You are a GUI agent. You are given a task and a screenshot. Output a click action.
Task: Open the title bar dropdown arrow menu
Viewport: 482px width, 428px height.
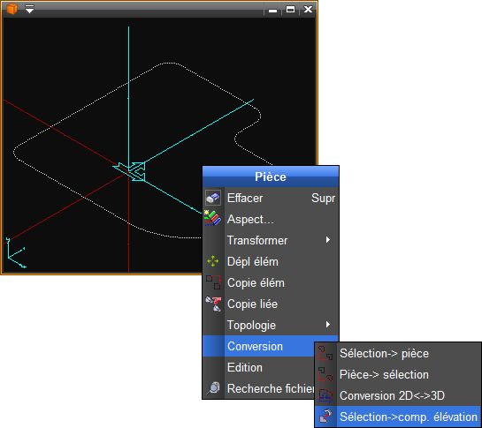point(29,9)
